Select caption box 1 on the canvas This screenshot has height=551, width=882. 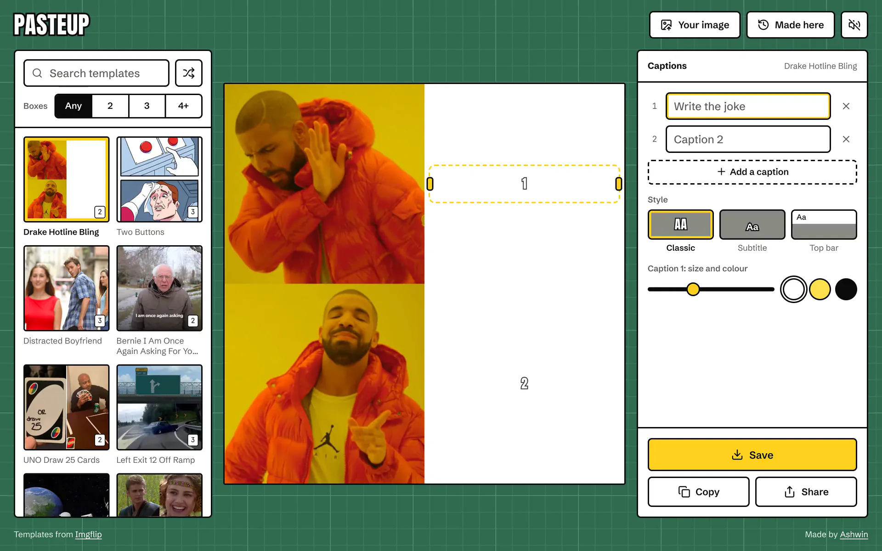point(524,184)
